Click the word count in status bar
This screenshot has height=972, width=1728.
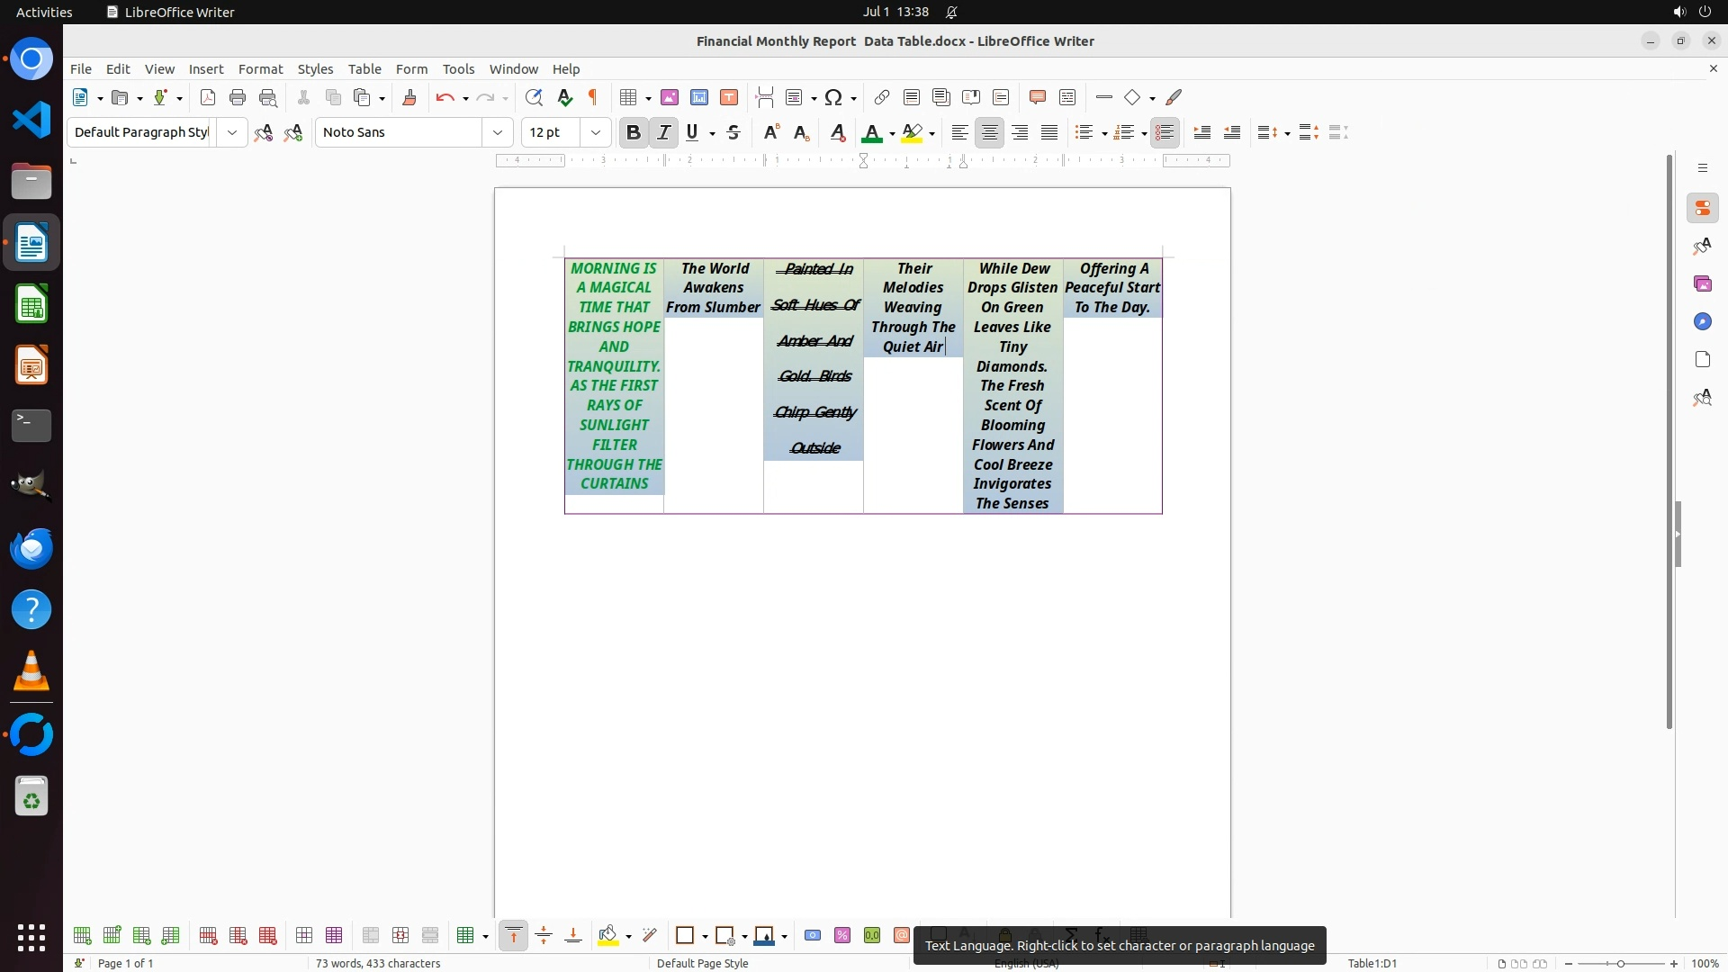click(x=378, y=963)
